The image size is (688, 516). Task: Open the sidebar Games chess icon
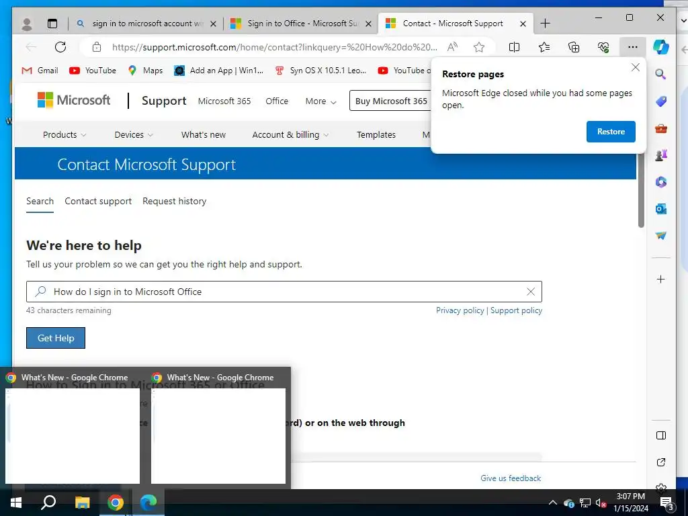(x=661, y=155)
